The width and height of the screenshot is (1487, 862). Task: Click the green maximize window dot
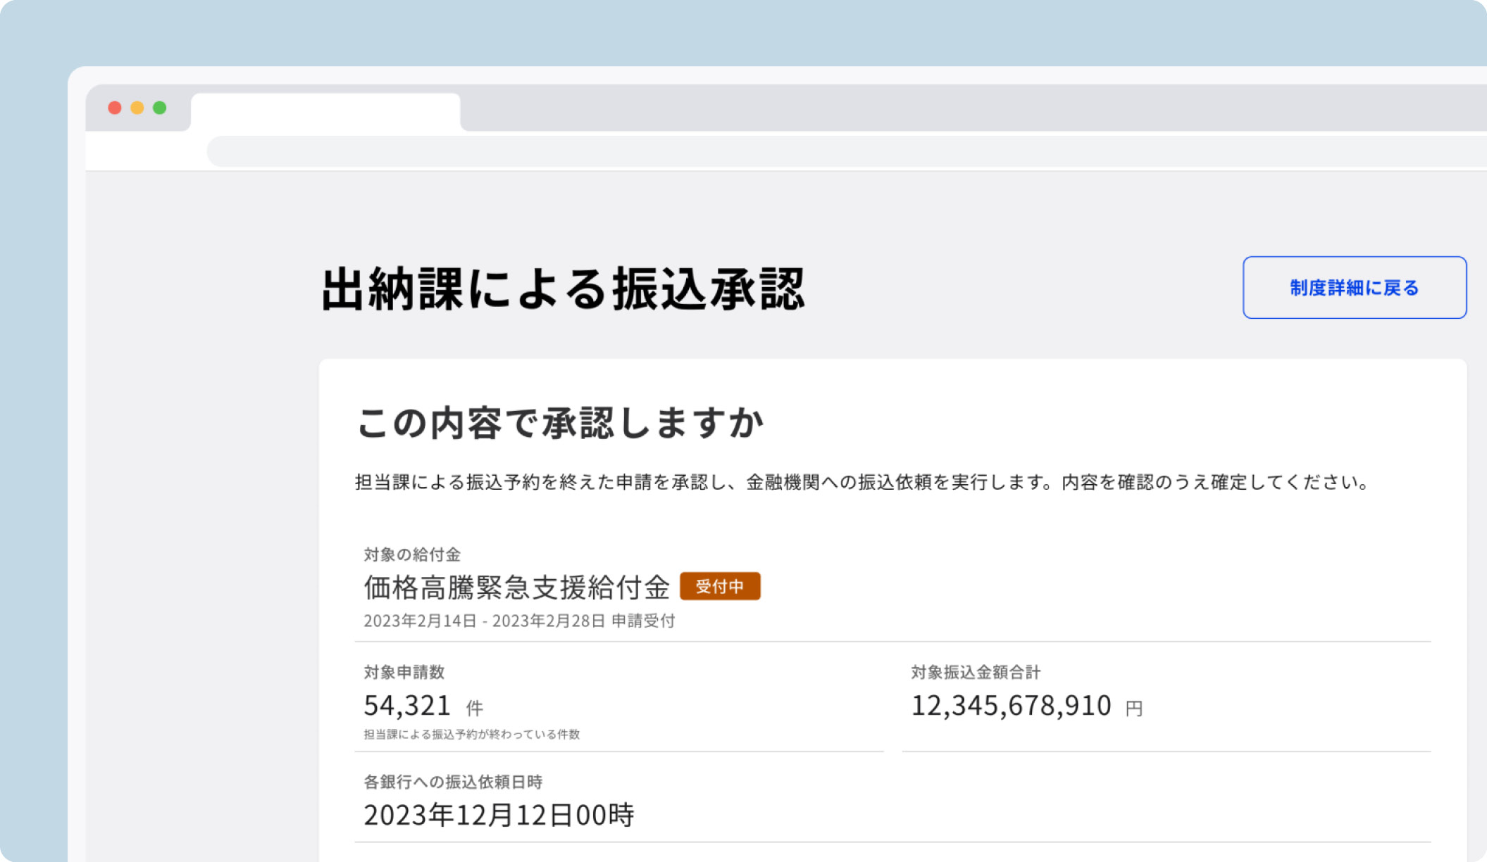[x=160, y=108]
